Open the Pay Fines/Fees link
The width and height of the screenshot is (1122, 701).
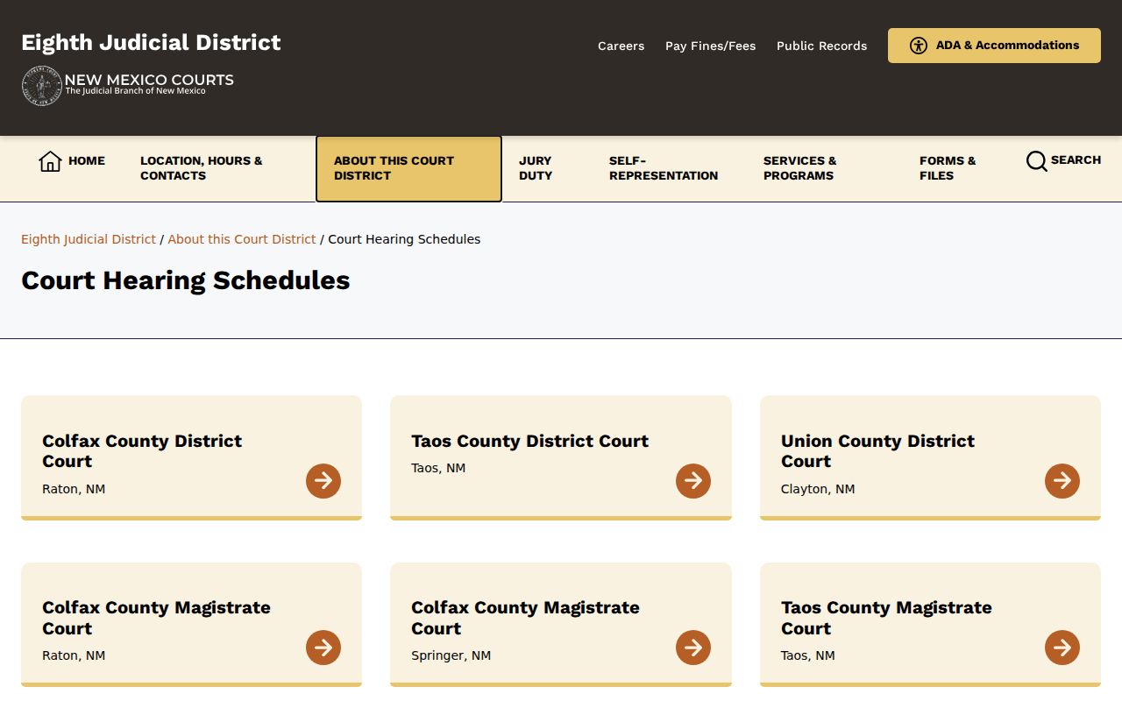[710, 46]
